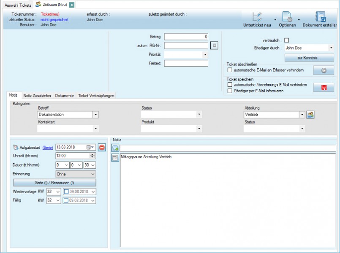
Task: Click the add note icon above the Notiz text
Action: tap(115, 148)
